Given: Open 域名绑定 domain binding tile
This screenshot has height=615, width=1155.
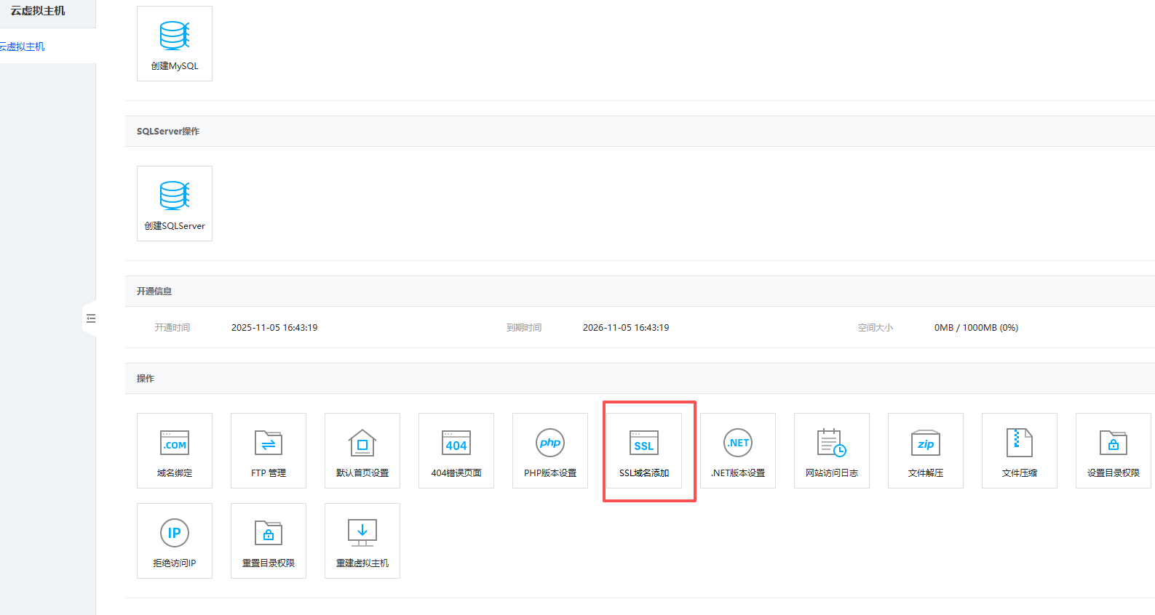Looking at the screenshot, I should click(175, 451).
